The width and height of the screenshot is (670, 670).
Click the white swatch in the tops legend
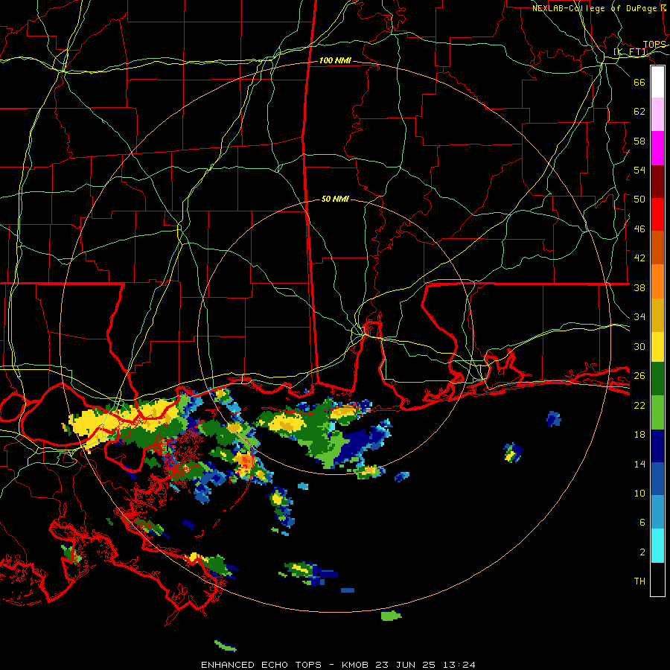(657, 82)
